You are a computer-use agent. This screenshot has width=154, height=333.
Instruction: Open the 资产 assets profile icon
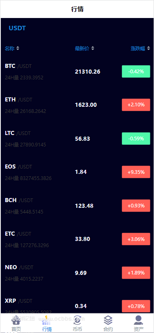click(x=139, y=320)
